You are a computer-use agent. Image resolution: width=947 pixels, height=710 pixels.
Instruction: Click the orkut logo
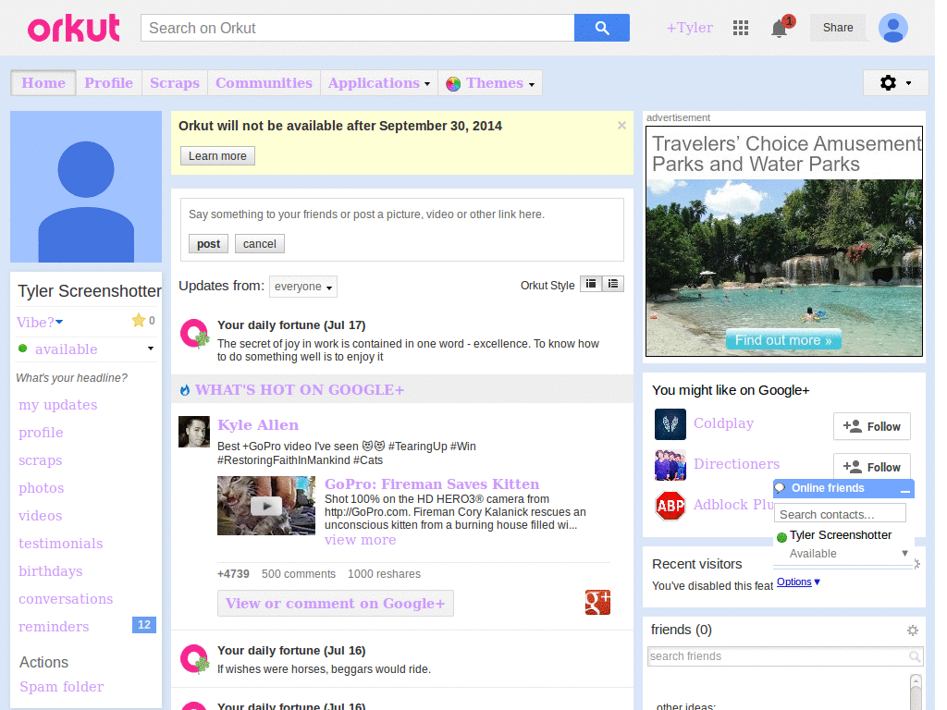point(74,29)
